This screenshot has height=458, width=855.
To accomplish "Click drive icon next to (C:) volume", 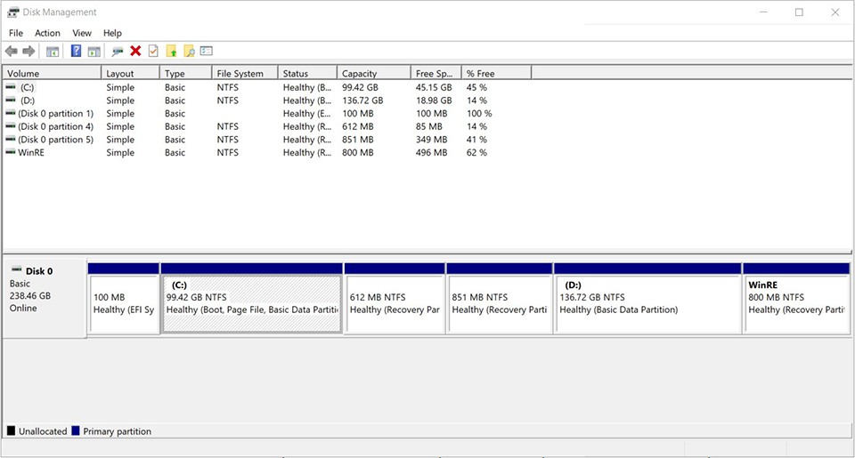I will pyautogui.click(x=11, y=86).
